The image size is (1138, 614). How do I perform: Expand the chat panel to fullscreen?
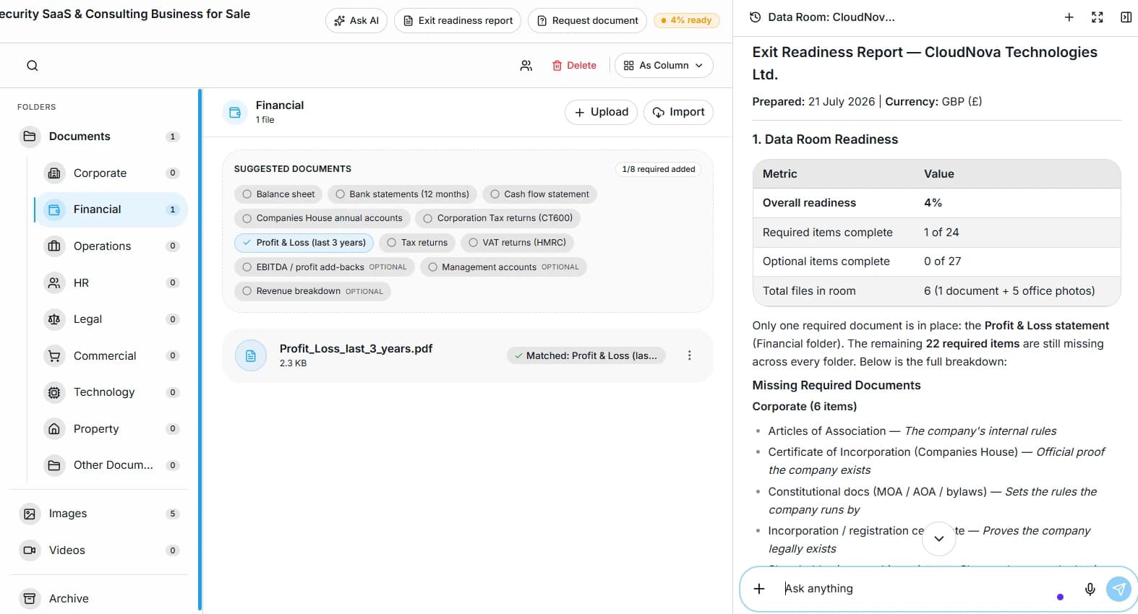[x=1097, y=17]
